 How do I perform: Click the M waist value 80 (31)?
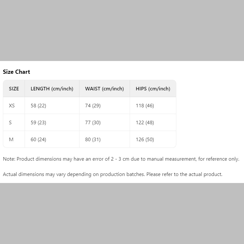point(93,140)
